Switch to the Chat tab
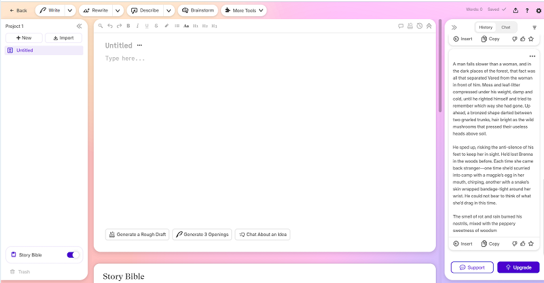Image resolution: width=544 pixels, height=283 pixels. (506, 27)
